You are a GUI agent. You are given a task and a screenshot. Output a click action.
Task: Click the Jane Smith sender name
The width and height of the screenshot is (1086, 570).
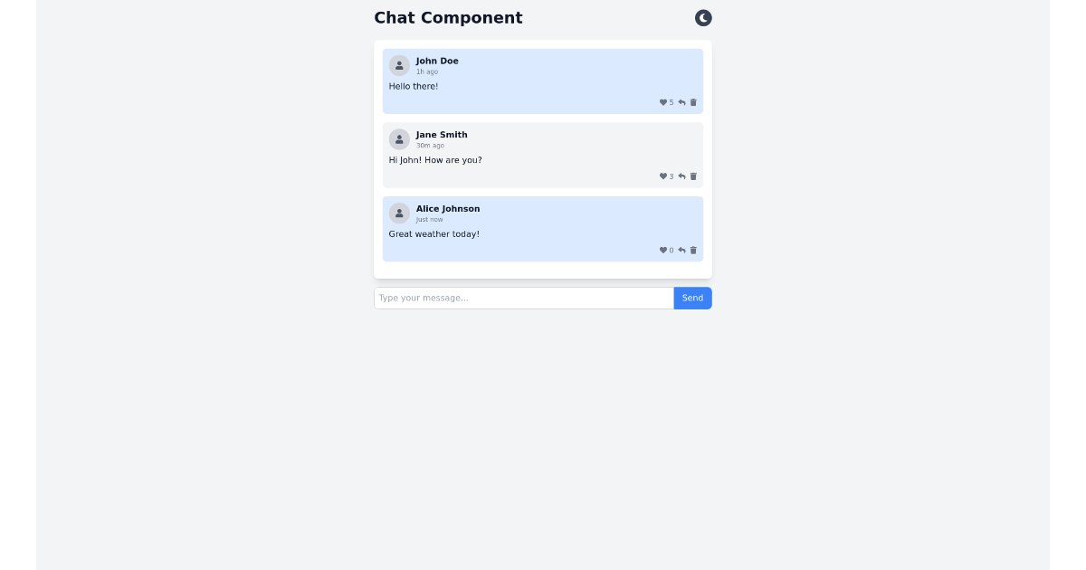[x=442, y=135]
